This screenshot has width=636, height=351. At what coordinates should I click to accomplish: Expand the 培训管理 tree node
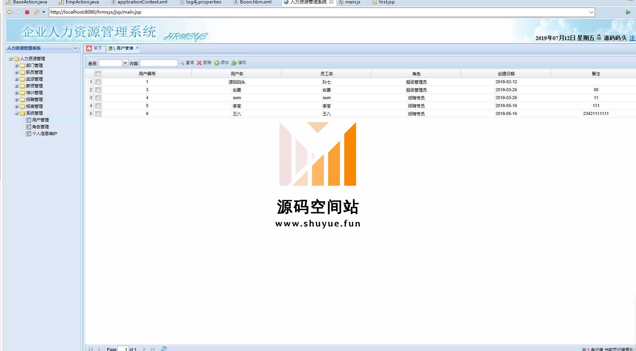point(17,93)
